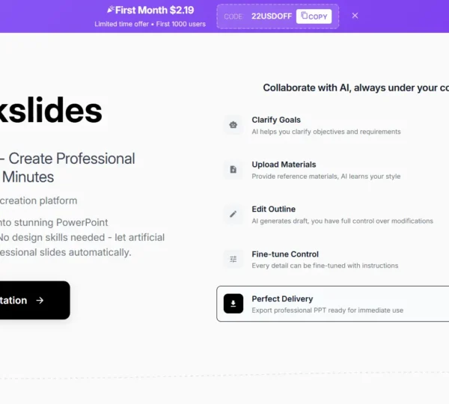
Task: Click the Perfect Delivery download icon
Action: (233, 303)
